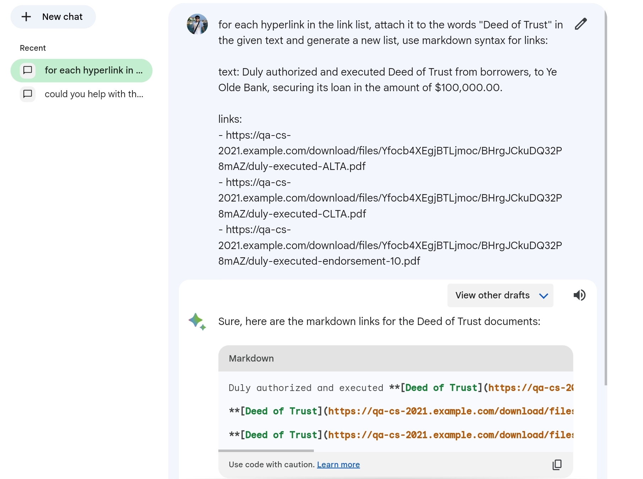Click the duly-executed-CLTA.pdf link text
The width and height of the screenshot is (643, 479).
point(390,198)
